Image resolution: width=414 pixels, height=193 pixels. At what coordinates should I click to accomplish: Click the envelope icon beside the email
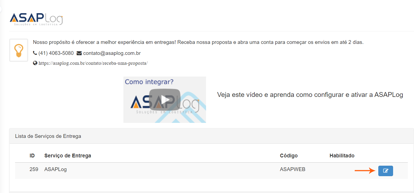click(79, 53)
